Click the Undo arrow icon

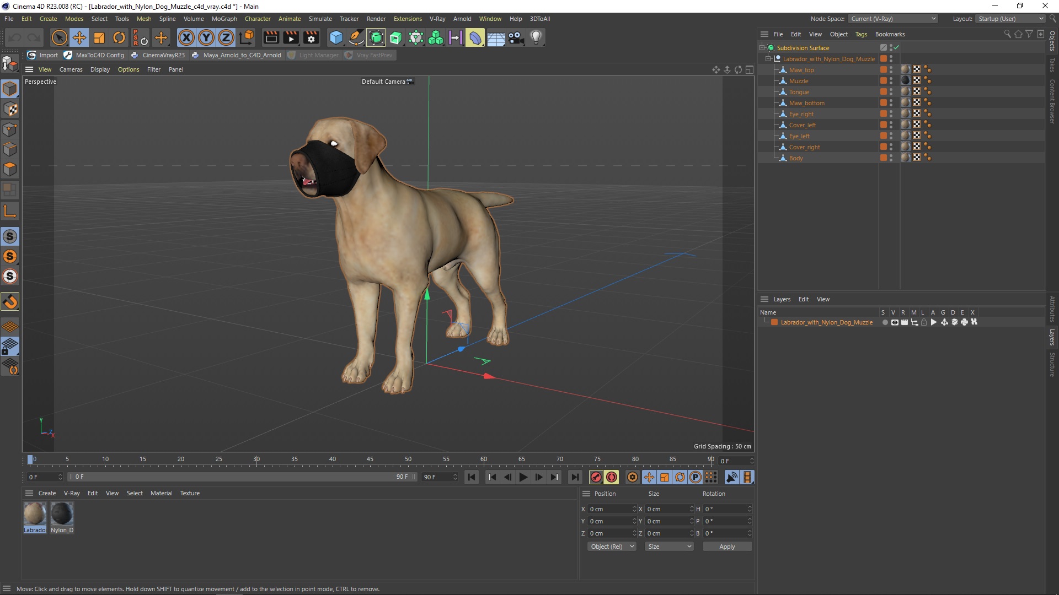15,37
